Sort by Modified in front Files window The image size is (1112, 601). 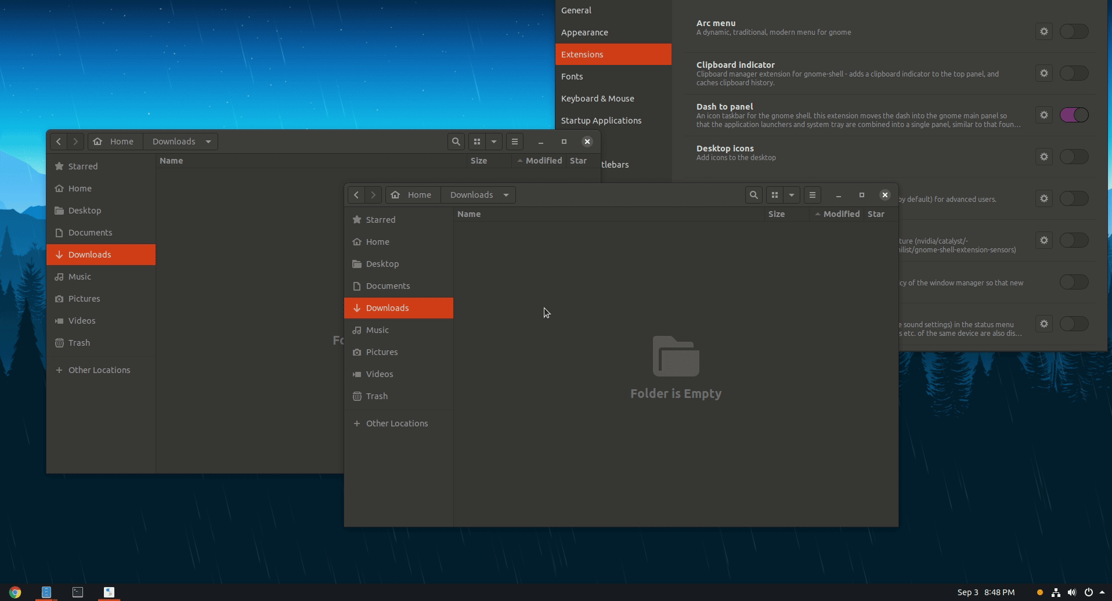click(x=837, y=214)
